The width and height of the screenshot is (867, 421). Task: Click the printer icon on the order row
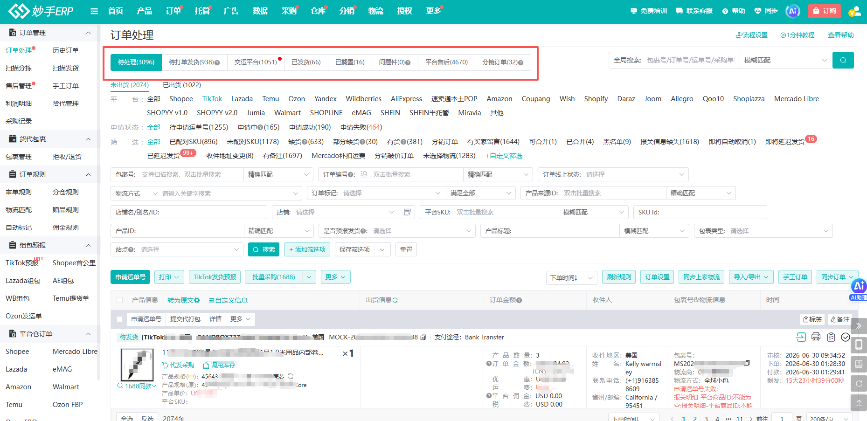click(816, 337)
